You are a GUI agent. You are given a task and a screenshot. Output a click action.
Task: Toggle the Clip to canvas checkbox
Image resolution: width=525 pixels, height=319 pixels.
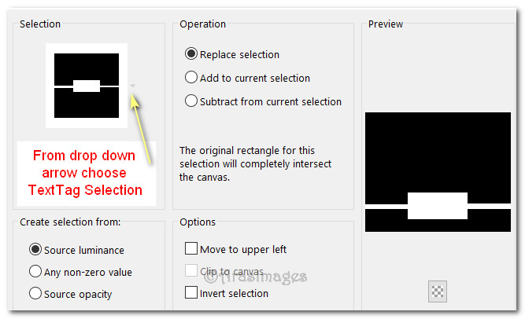pos(191,271)
